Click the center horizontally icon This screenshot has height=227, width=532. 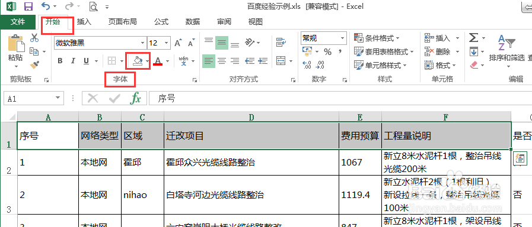pos(222,61)
